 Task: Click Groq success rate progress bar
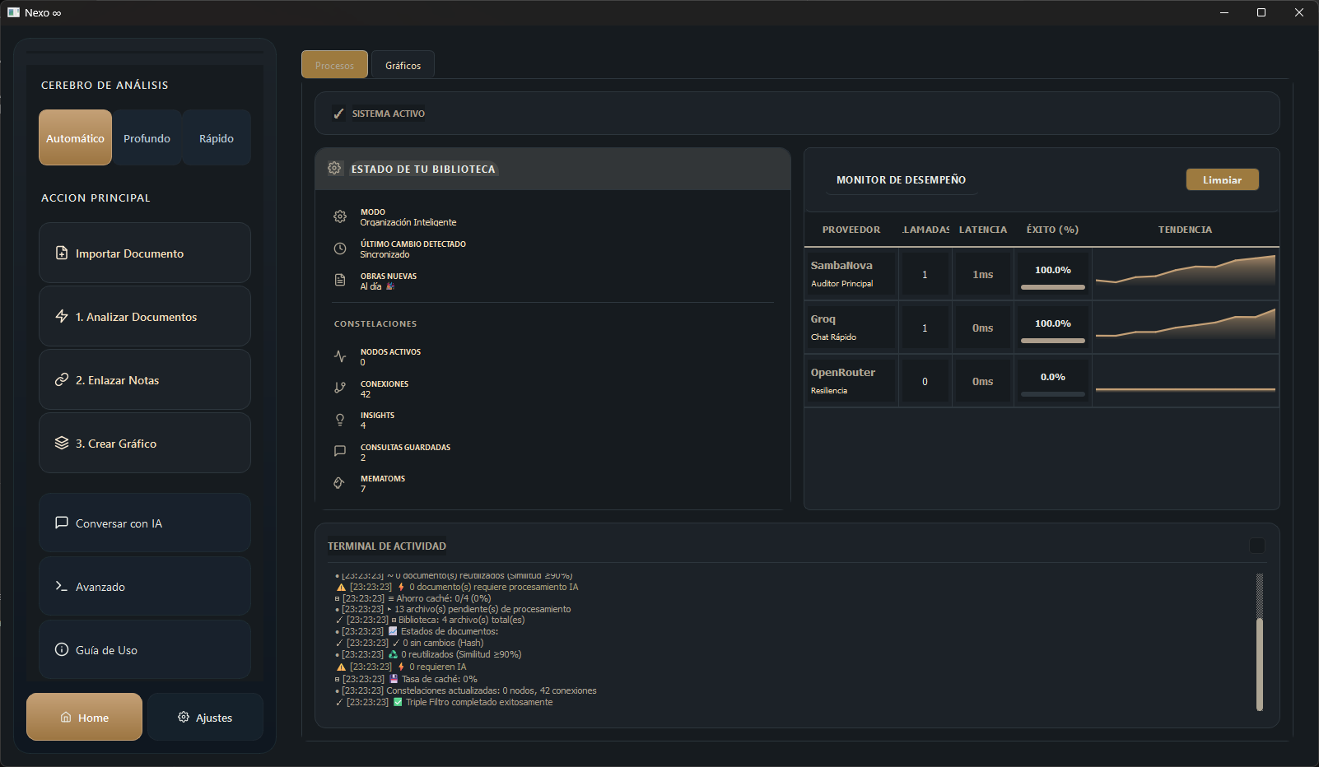pos(1052,341)
